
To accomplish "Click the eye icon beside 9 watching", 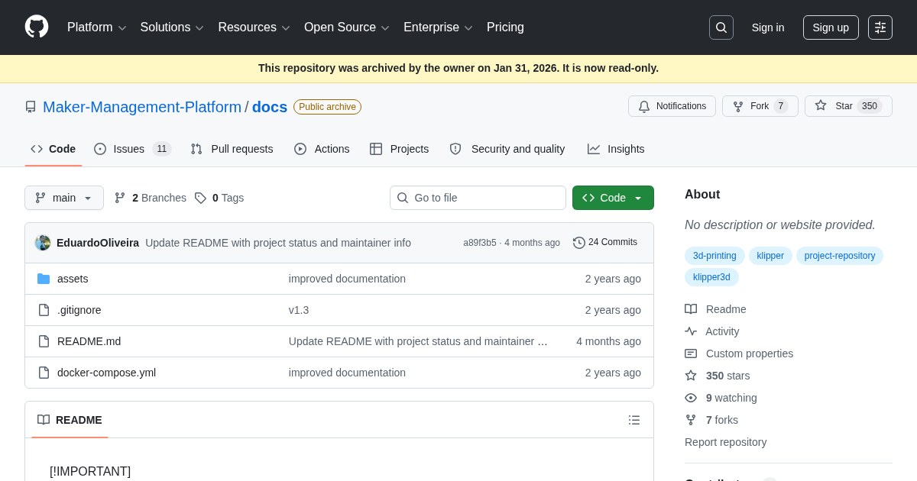I will coord(691,398).
